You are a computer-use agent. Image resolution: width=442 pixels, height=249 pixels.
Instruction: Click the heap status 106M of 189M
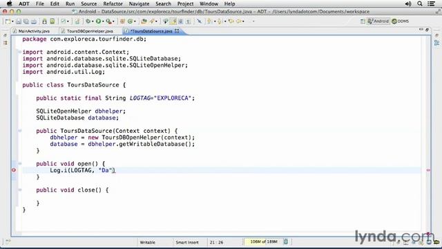[264, 241]
